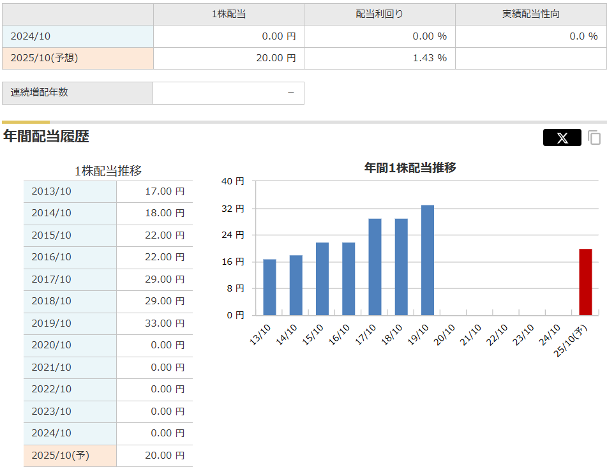The image size is (607, 467).
Task: Click the X (Twitter) share button
Action: pos(562,138)
